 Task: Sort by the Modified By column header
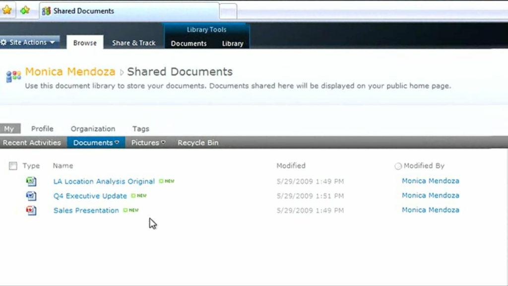point(424,166)
